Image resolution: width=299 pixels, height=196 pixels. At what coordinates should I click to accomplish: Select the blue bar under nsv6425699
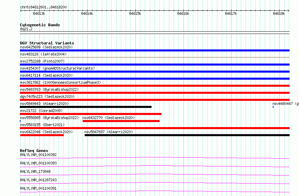coord(155,50)
